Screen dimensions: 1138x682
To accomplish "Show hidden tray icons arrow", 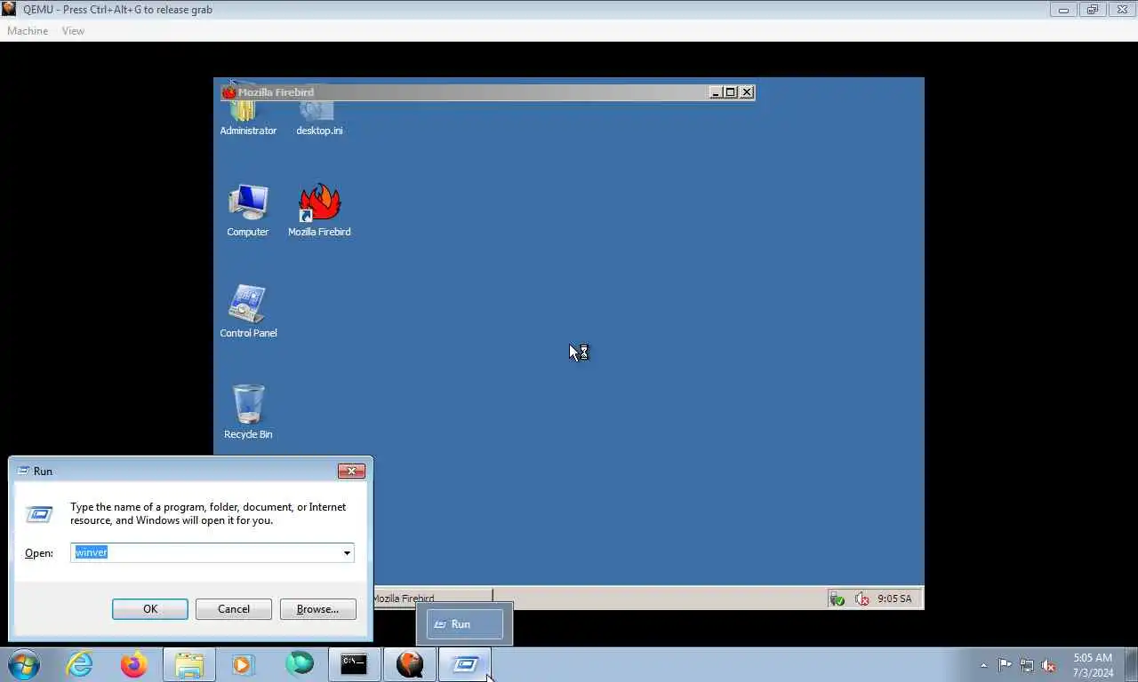I will click(983, 665).
